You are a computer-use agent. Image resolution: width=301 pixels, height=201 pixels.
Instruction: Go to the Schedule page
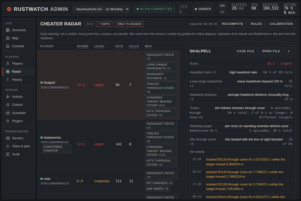(x=19, y=113)
